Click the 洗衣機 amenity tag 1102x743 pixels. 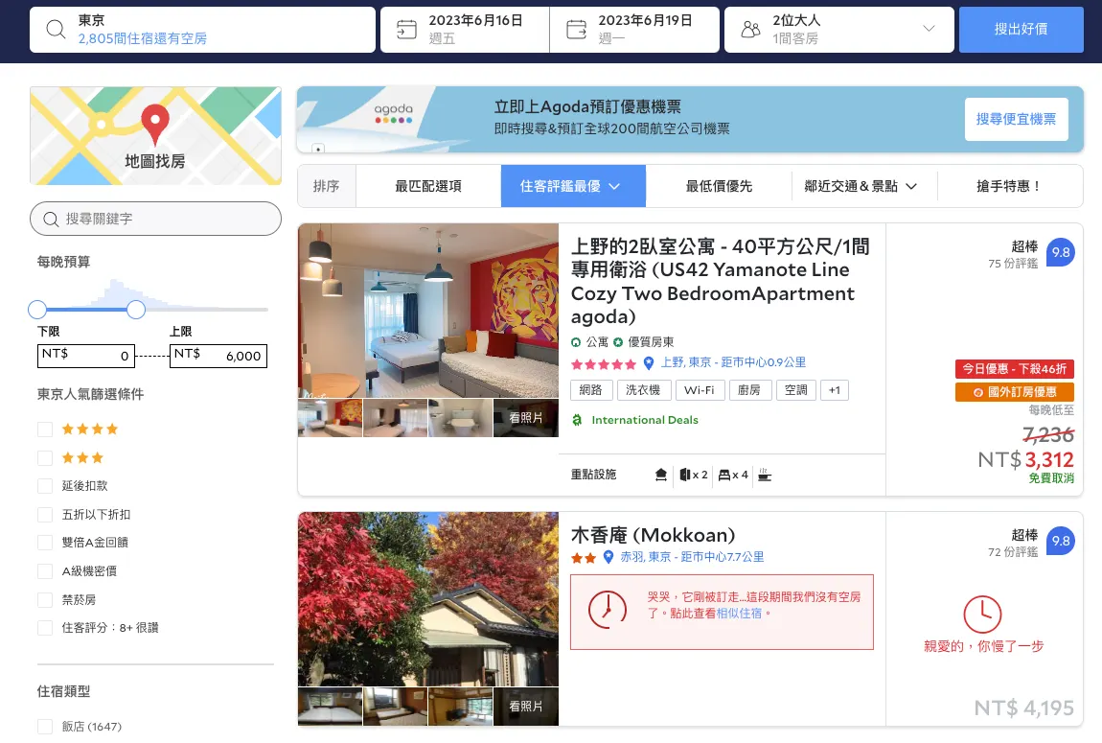[x=643, y=390]
